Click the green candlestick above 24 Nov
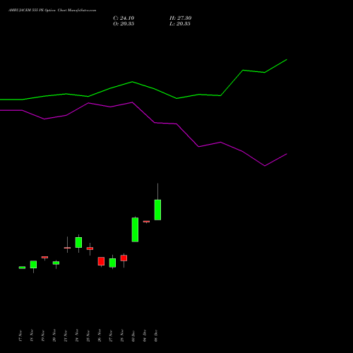The image size is (353, 353). click(x=78, y=242)
